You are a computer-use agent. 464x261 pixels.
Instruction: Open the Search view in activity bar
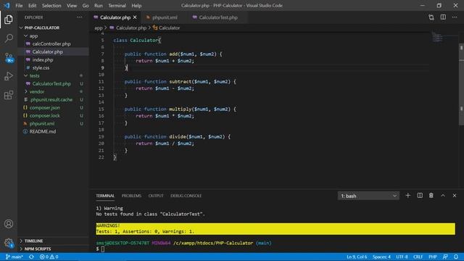(9, 38)
